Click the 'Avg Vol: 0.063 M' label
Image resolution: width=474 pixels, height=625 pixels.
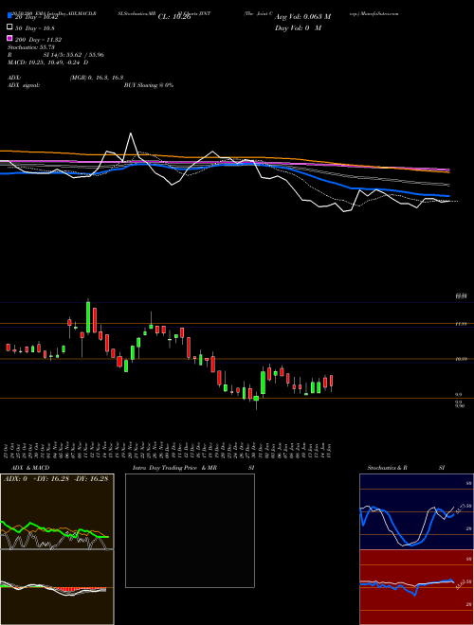[302, 17]
